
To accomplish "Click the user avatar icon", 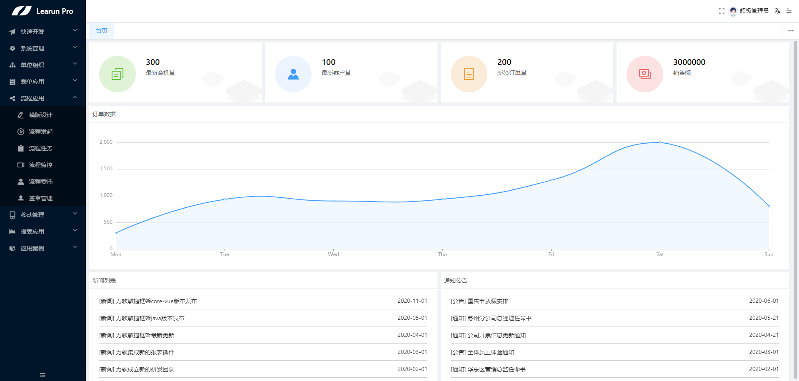I will click(x=733, y=11).
